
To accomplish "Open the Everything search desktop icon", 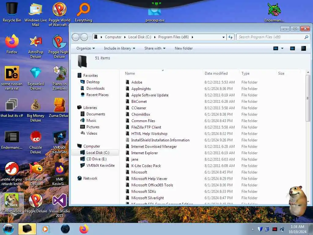I will point(83,12).
